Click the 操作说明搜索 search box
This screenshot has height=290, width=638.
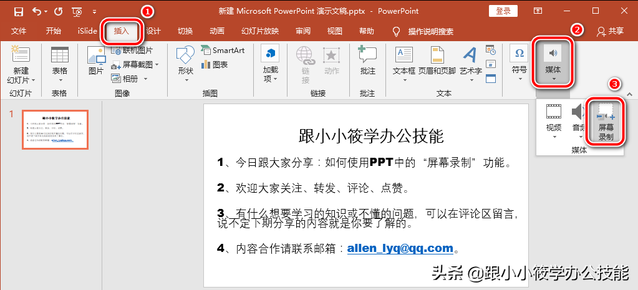click(430, 32)
